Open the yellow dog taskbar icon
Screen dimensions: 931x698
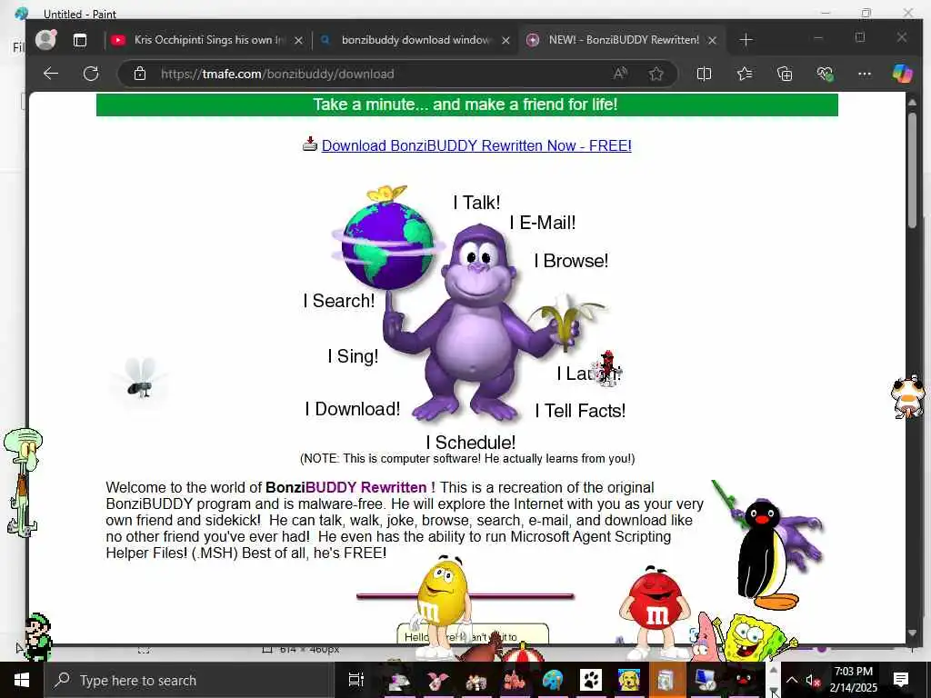(x=629, y=680)
